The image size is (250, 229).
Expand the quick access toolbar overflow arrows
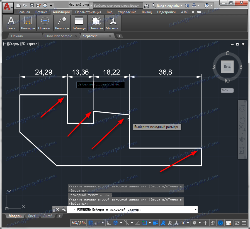point(51,6)
